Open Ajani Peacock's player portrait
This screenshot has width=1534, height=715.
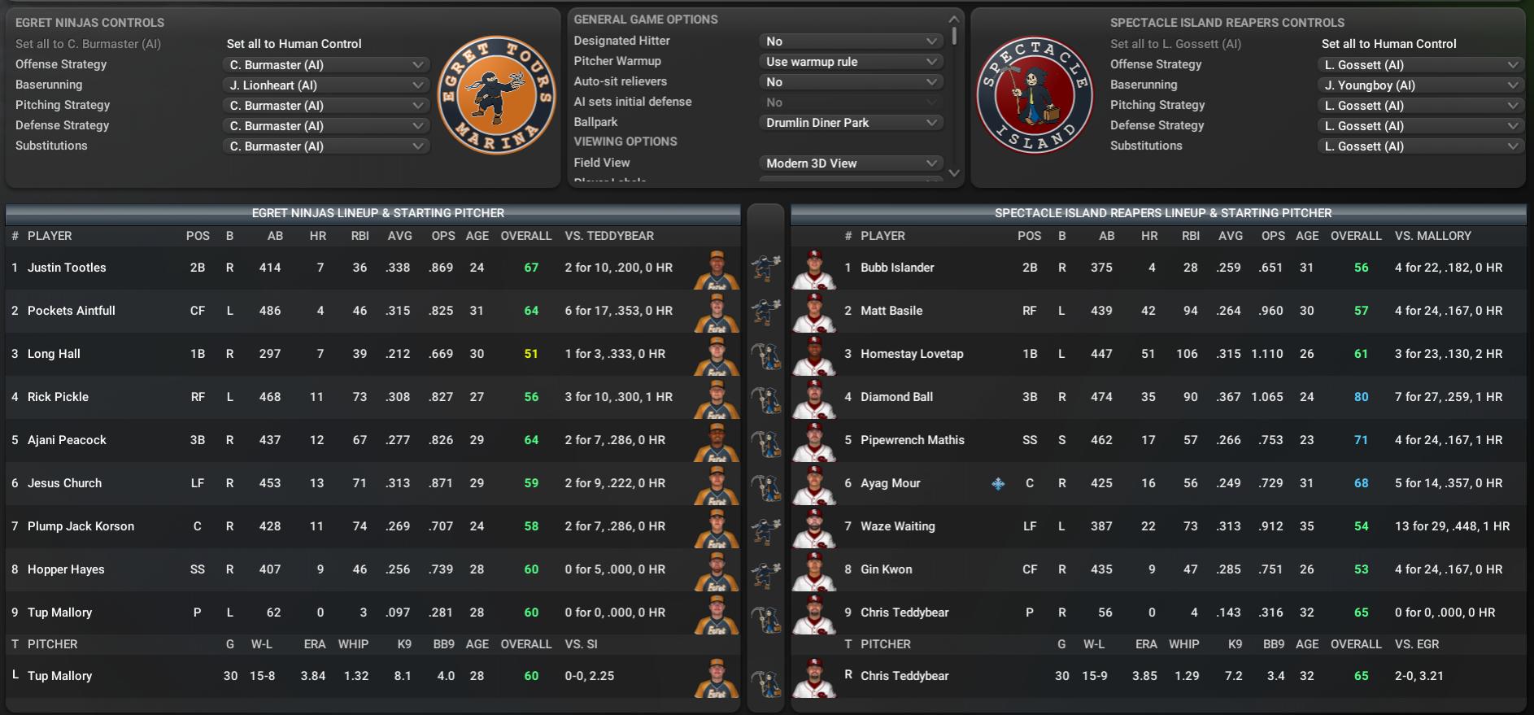tap(717, 441)
